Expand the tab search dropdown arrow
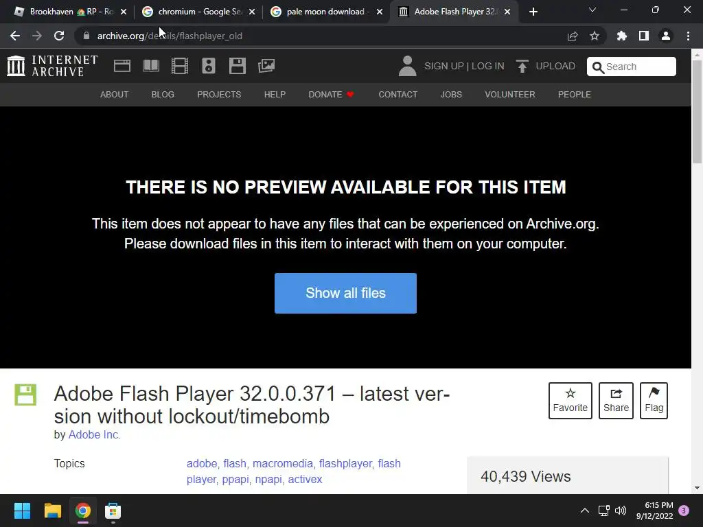 pos(592,10)
